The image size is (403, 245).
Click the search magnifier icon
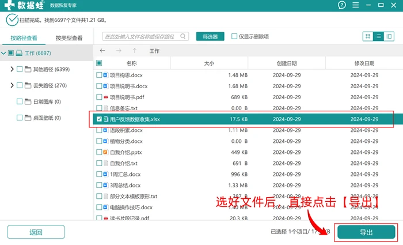point(183,36)
